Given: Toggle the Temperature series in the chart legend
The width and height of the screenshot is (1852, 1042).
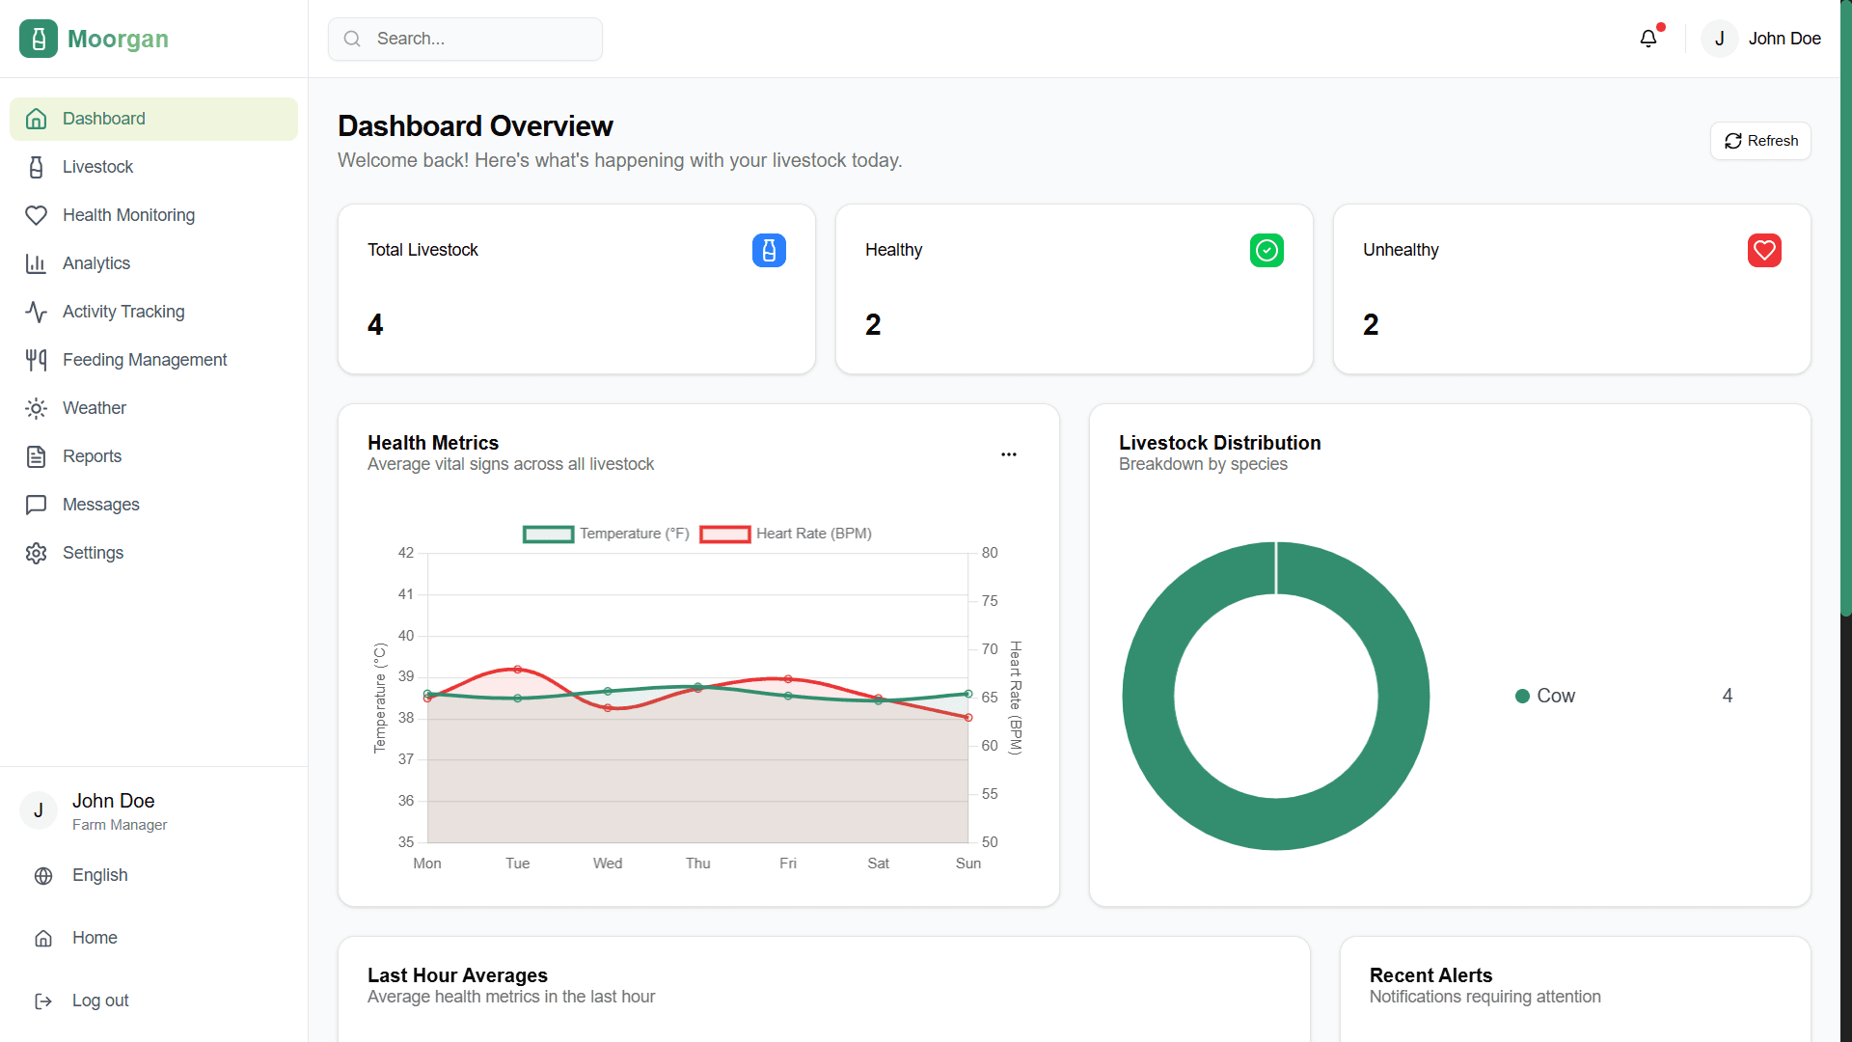Looking at the screenshot, I should click(x=606, y=534).
